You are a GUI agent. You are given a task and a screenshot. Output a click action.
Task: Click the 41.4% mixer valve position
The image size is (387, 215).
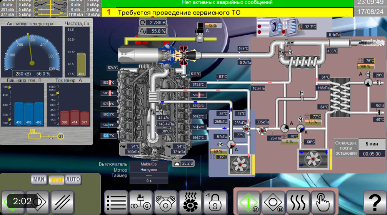(163, 118)
